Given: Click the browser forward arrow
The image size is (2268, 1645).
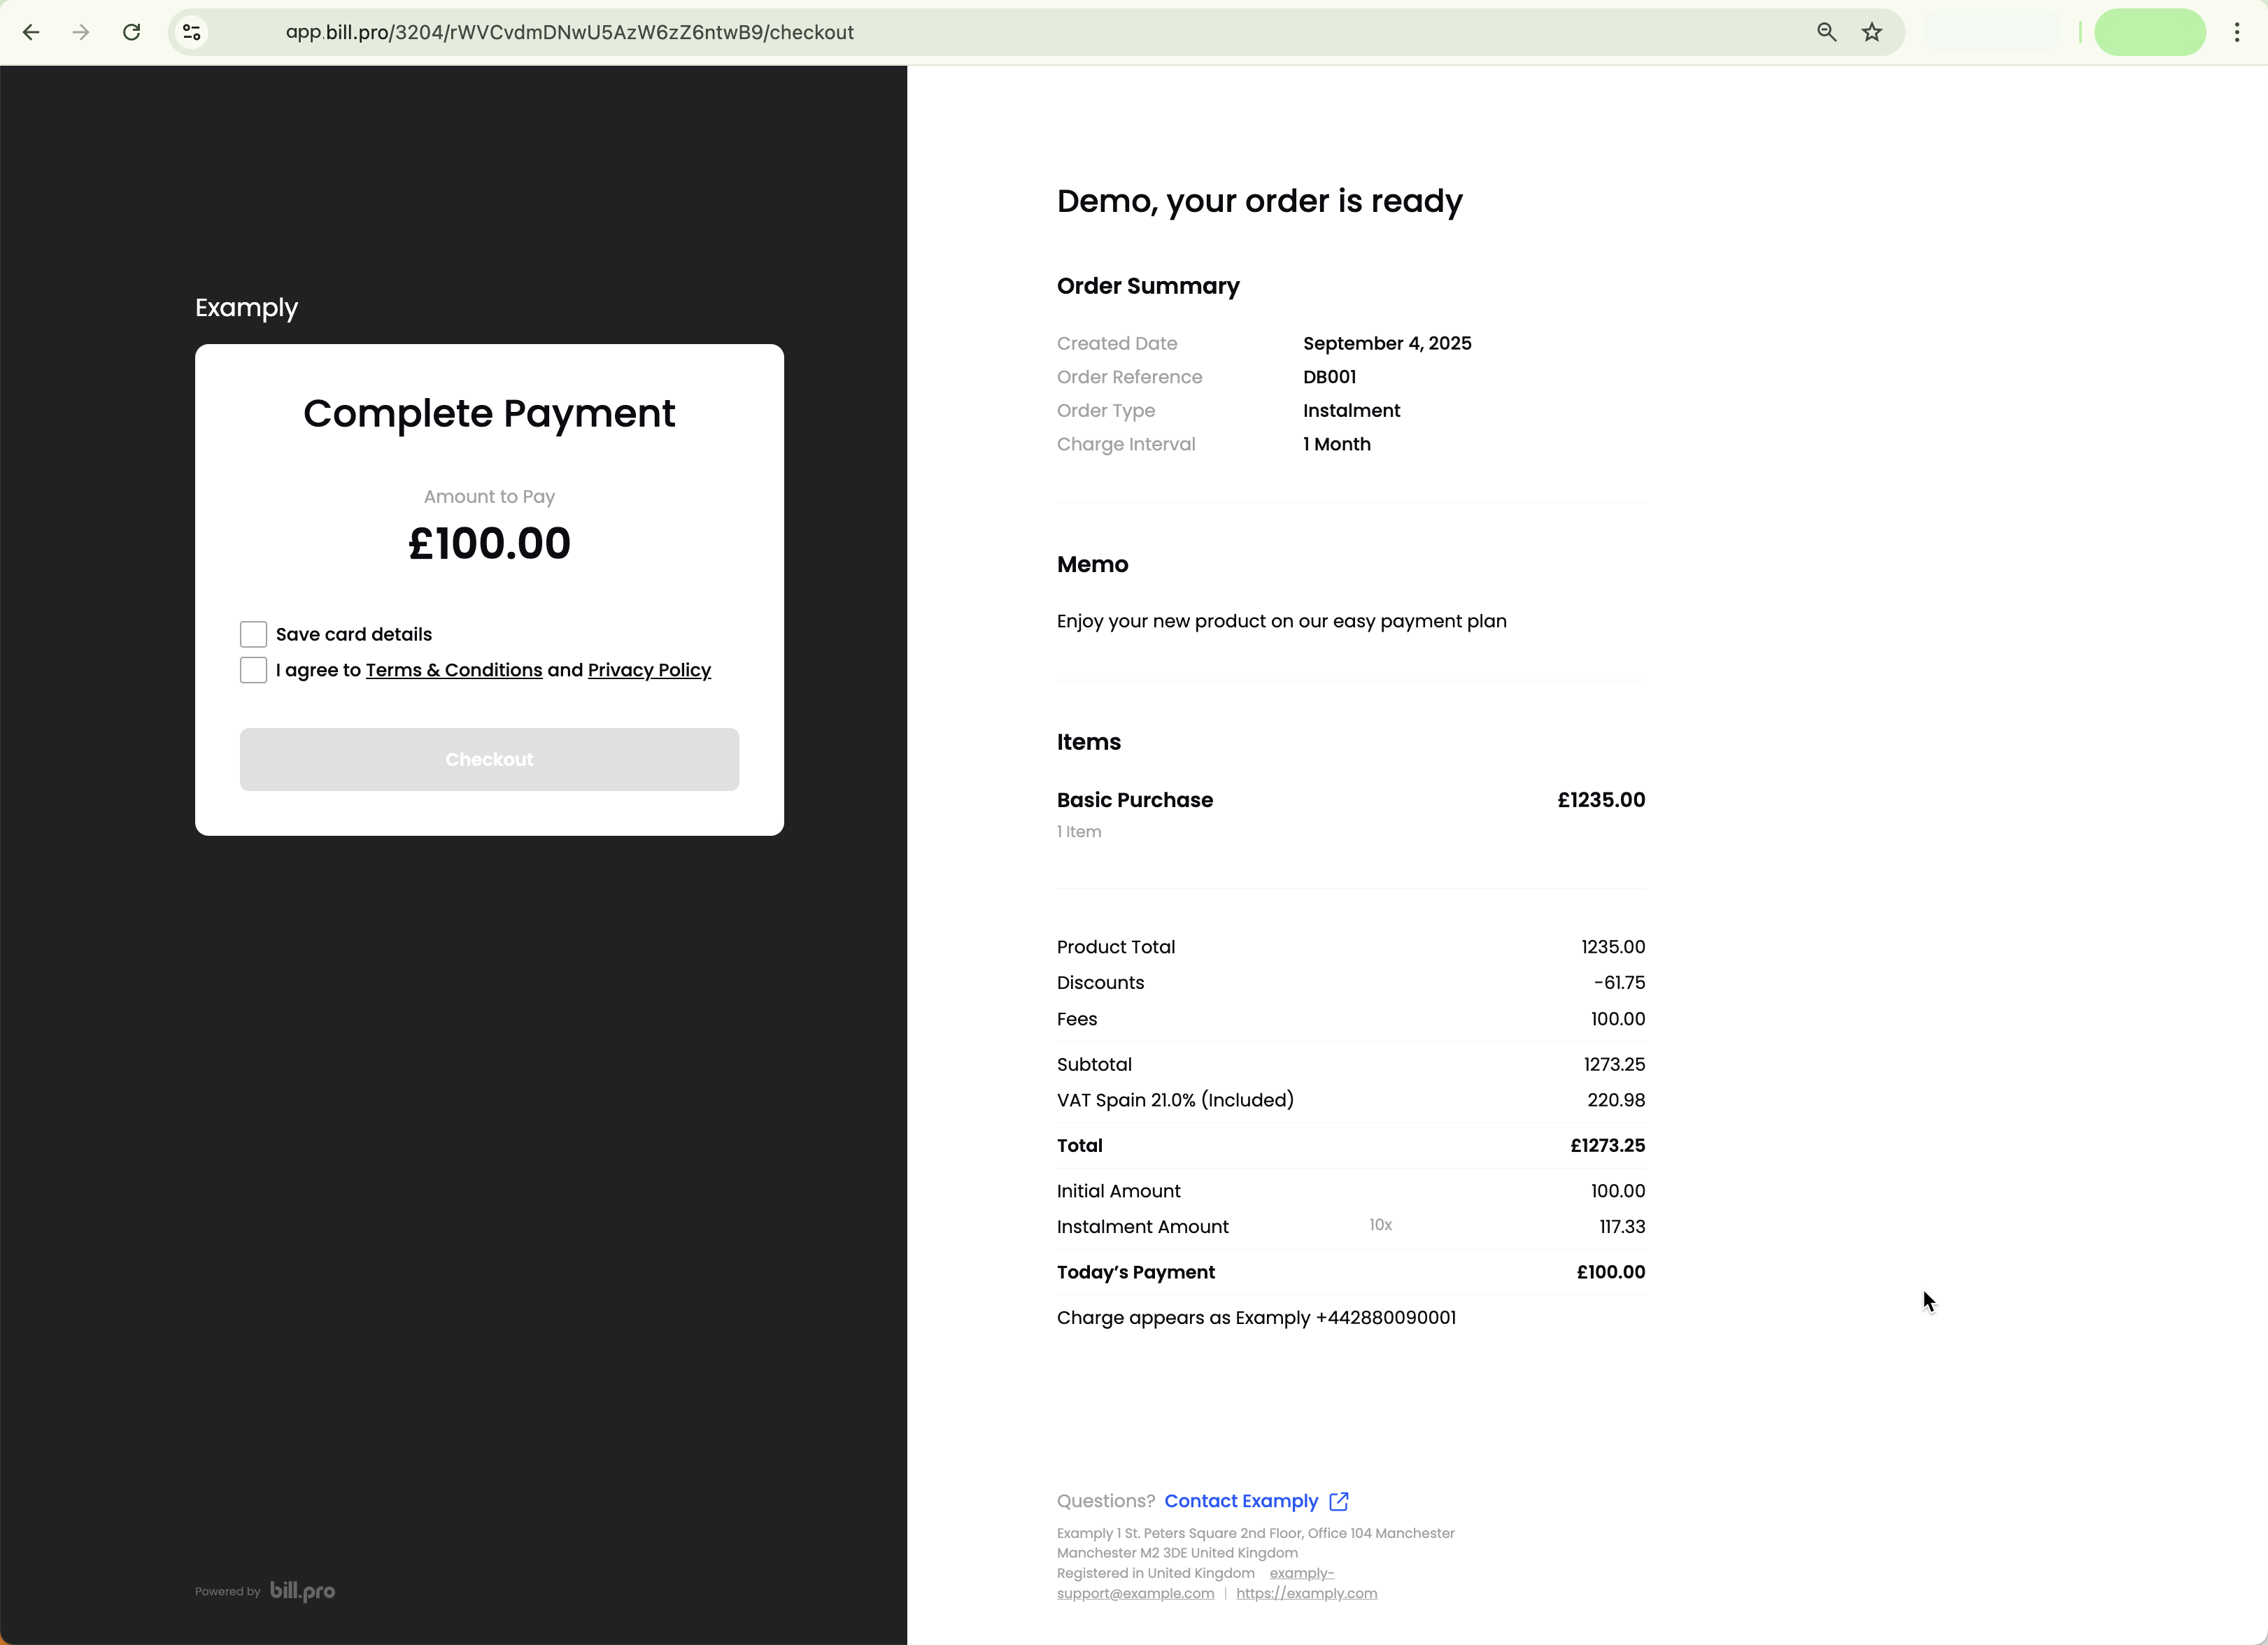Looking at the screenshot, I should tap(81, 32).
